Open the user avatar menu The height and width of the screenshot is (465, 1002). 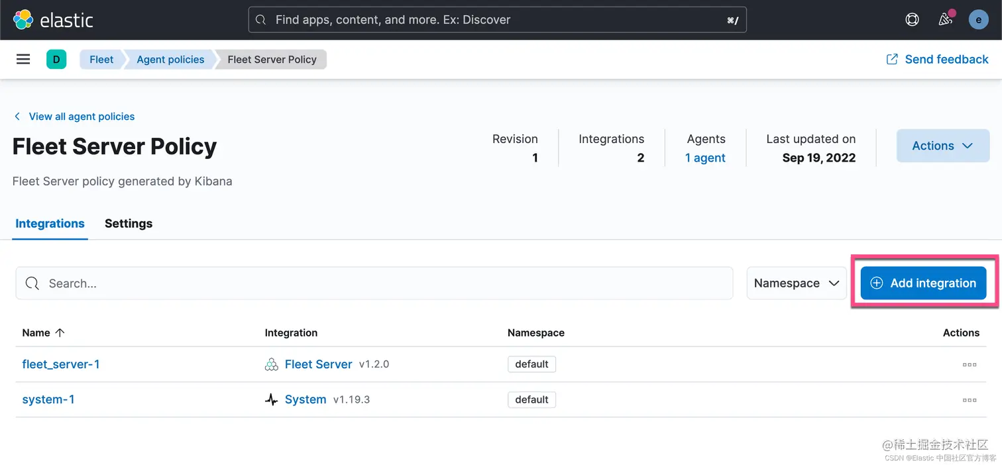coord(978,20)
